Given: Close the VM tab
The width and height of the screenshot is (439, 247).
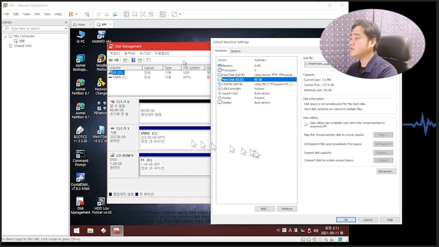Looking at the screenshot, I should click(x=110, y=24).
